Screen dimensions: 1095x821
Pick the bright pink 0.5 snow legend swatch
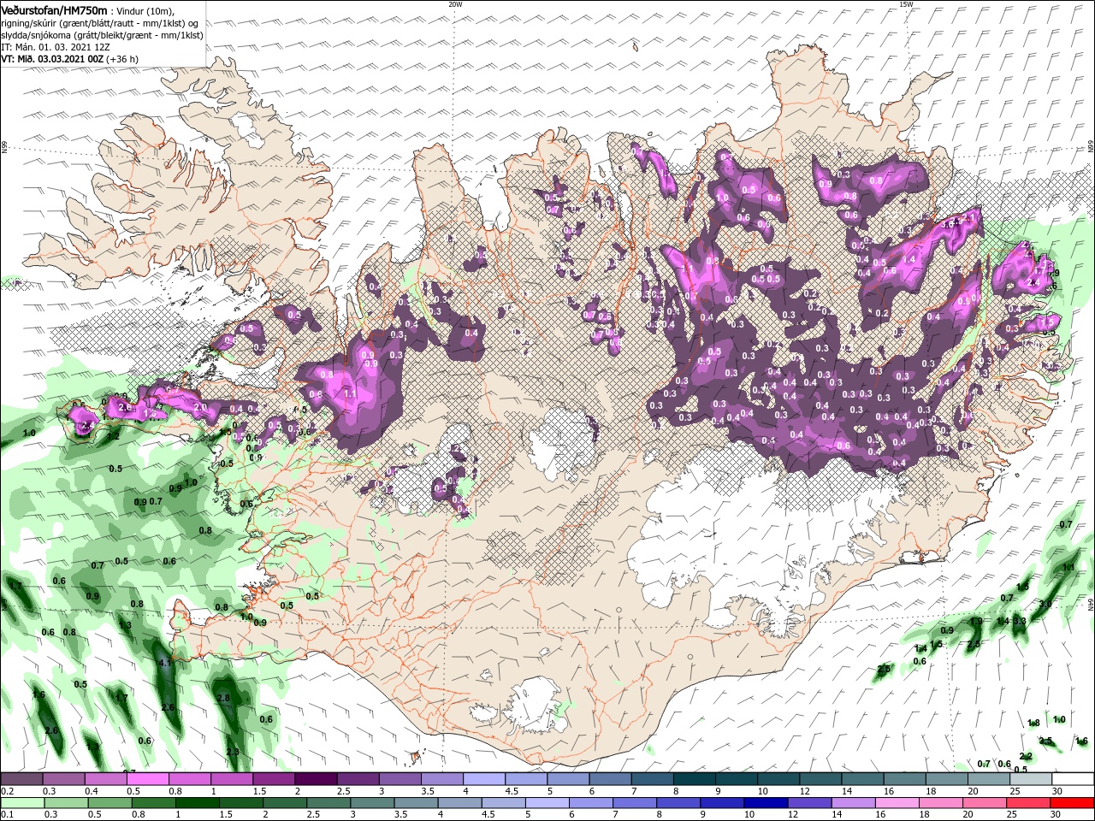[x=147, y=779]
